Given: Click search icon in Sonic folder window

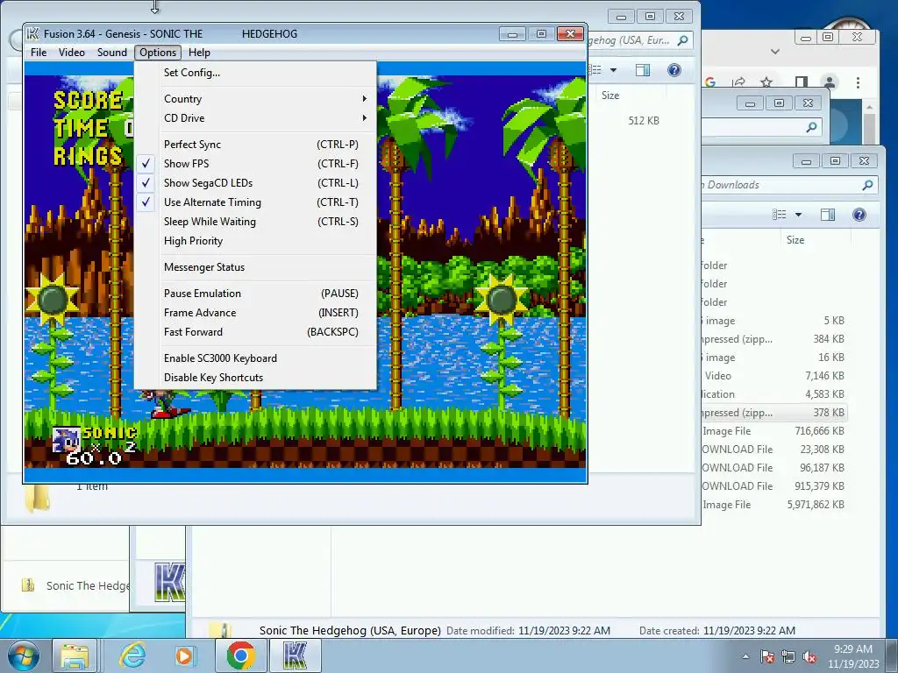Looking at the screenshot, I should (x=682, y=40).
